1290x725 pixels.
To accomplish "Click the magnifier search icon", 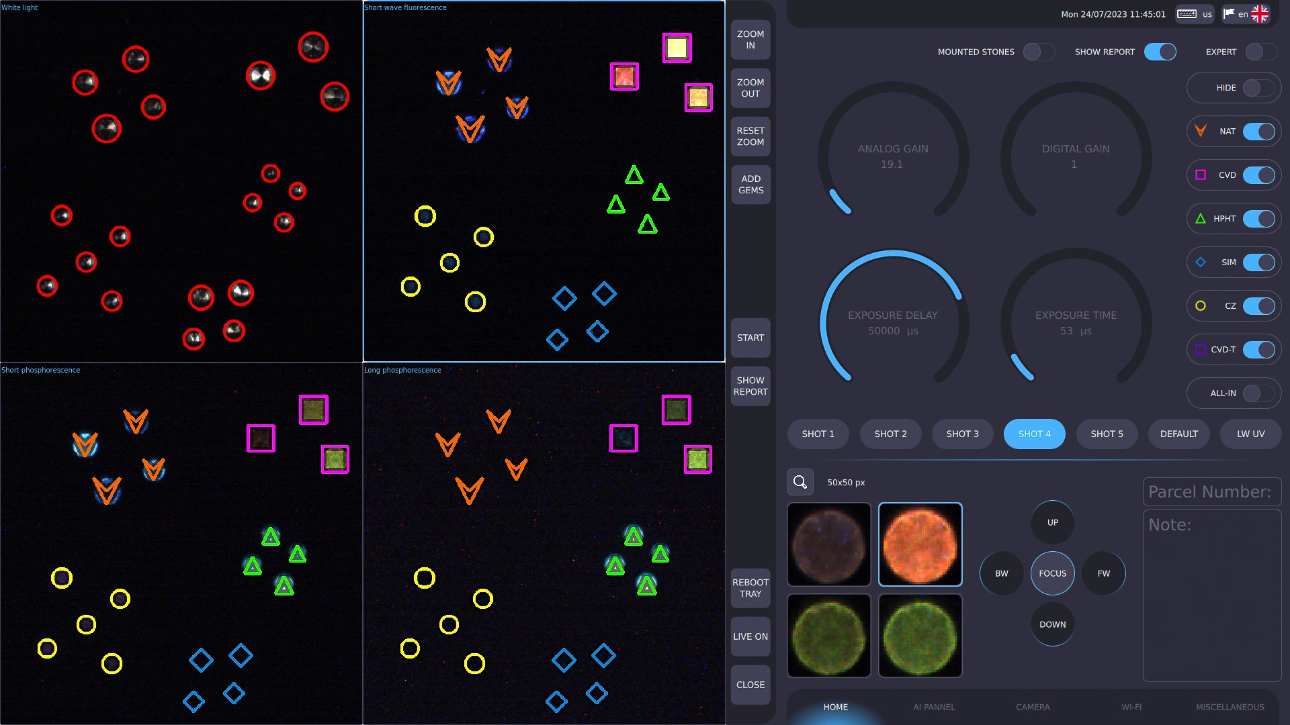I will (800, 482).
